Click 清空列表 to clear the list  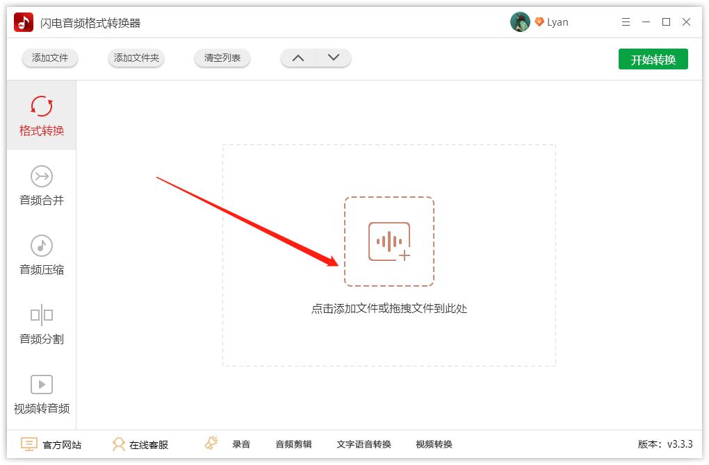pyautogui.click(x=222, y=58)
